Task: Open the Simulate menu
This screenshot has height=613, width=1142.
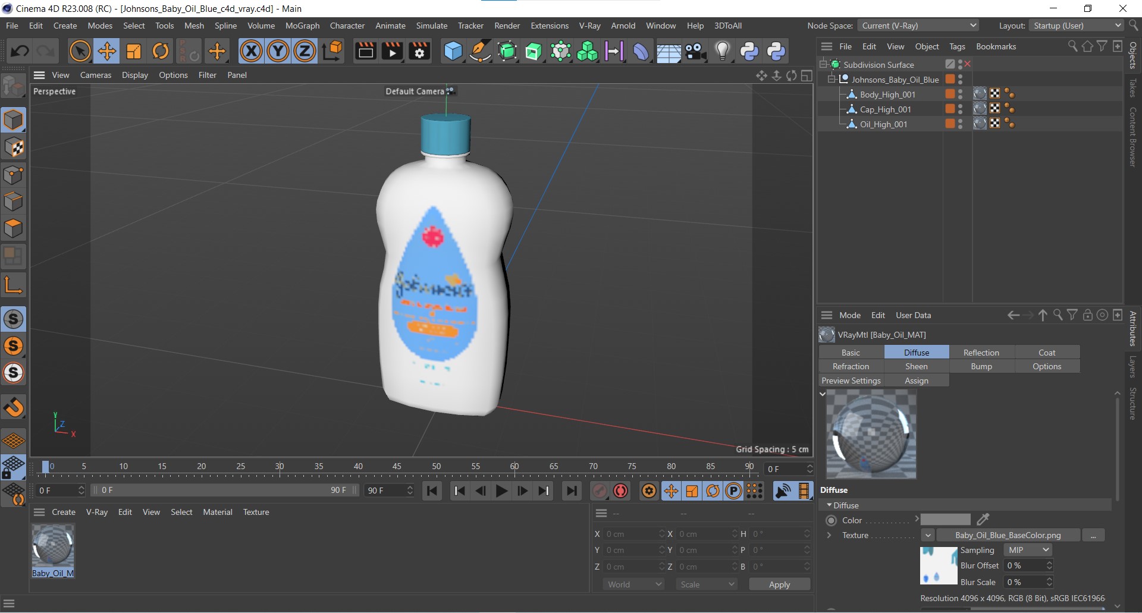Action: [431, 26]
